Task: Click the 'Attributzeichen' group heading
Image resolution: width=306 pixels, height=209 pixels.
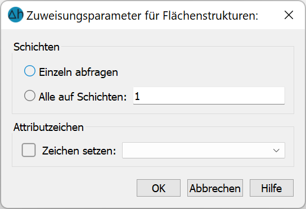Action: pyautogui.click(x=48, y=128)
